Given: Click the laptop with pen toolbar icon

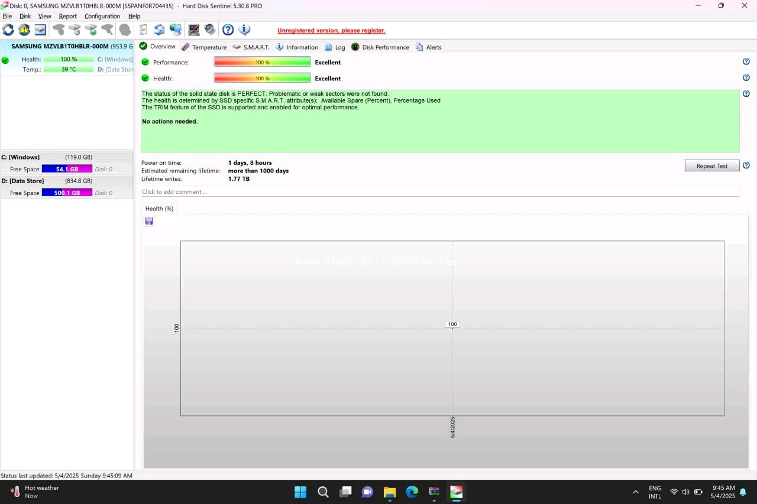Looking at the screenshot, I should [x=193, y=30].
